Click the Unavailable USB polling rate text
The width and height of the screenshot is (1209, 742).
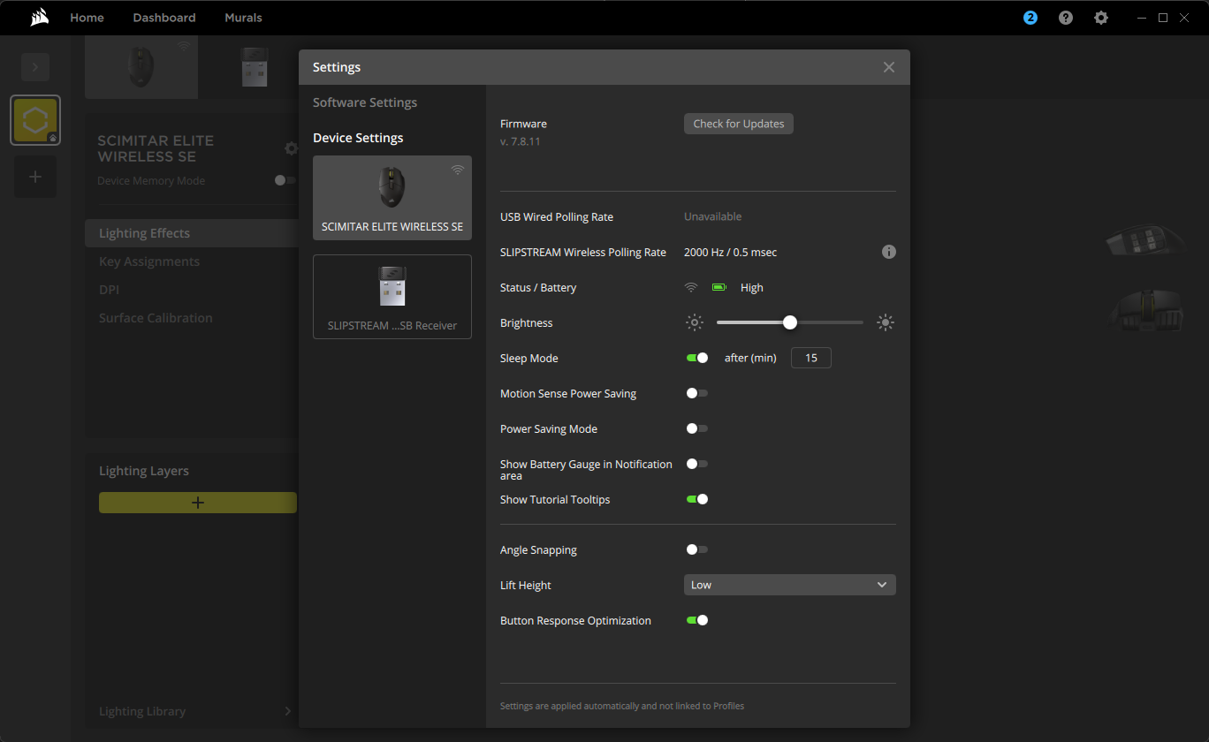(x=713, y=216)
